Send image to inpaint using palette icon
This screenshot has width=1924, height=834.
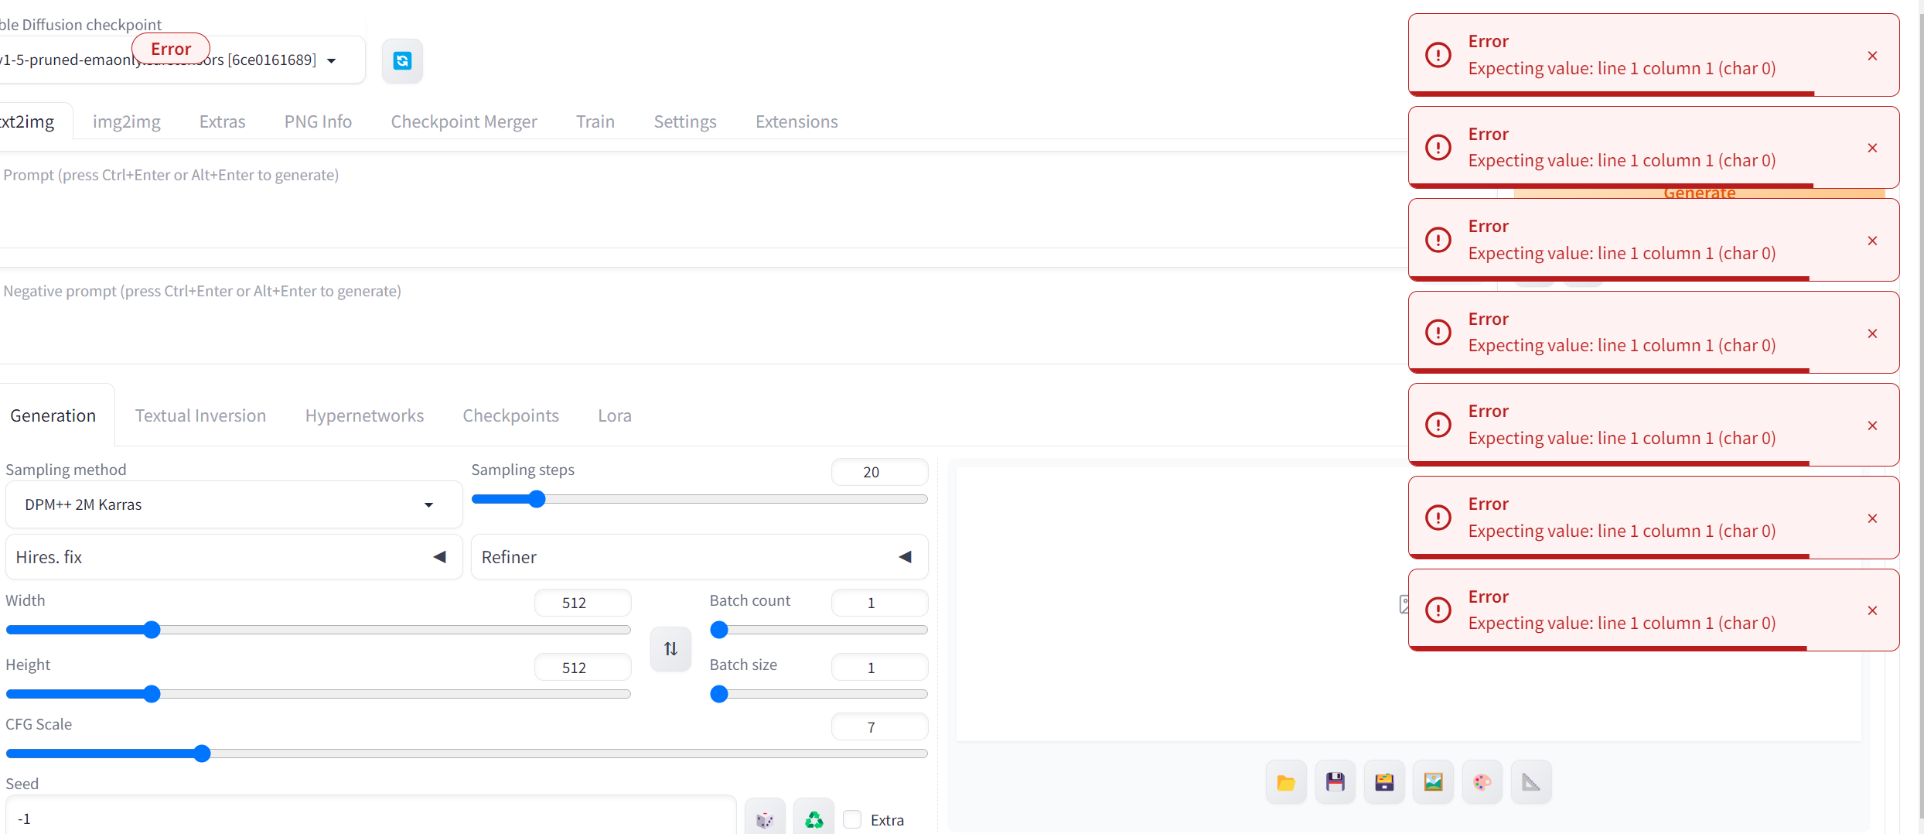[x=1482, y=782]
